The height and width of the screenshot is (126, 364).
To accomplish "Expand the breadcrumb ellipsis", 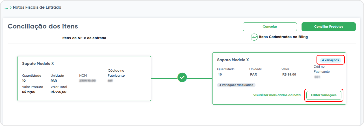I will coord(6,8).
